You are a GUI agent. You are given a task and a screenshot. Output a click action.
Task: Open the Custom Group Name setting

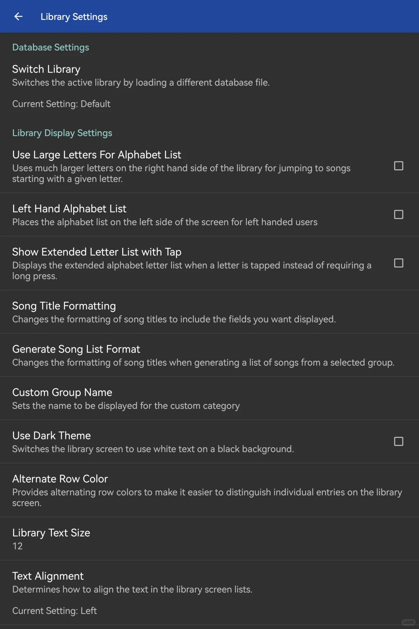[x=62, y=392]
